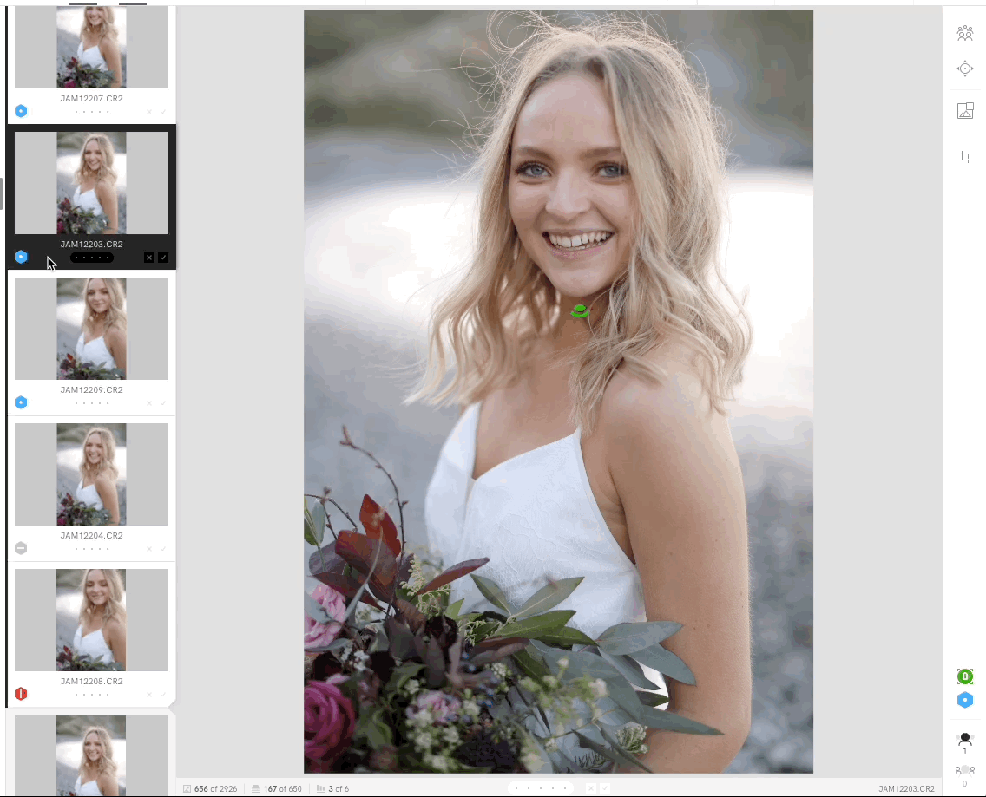
Task: Accept JAM12209.CR2 with its checkmark
Action: [163, 403]
